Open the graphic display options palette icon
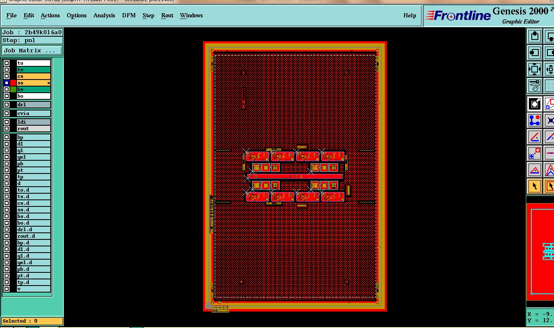The image size is (554, 328). (x=535, y=86)
